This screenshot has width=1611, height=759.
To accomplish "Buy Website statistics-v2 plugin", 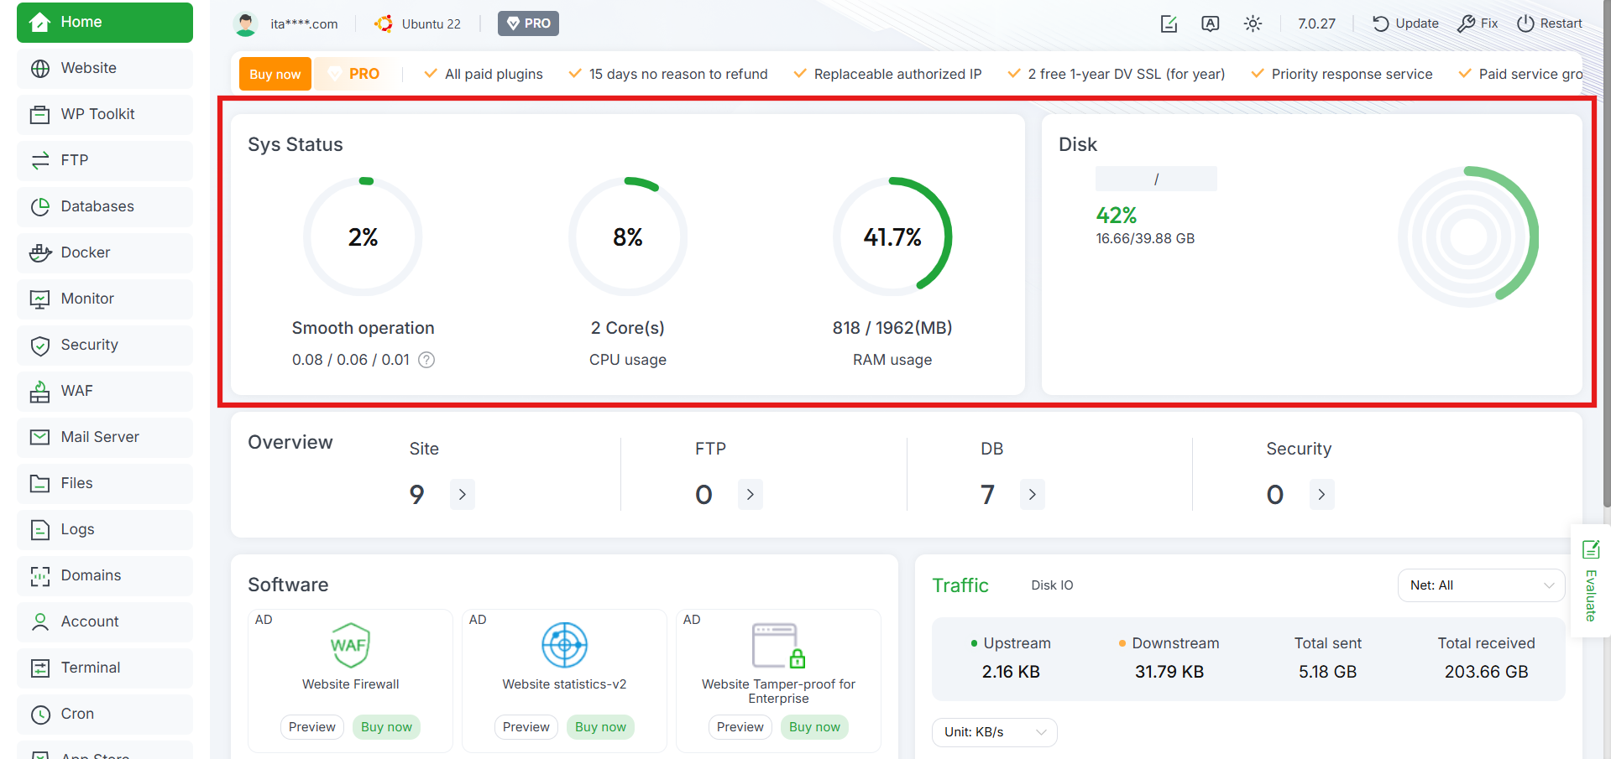I will click(601, 727).
